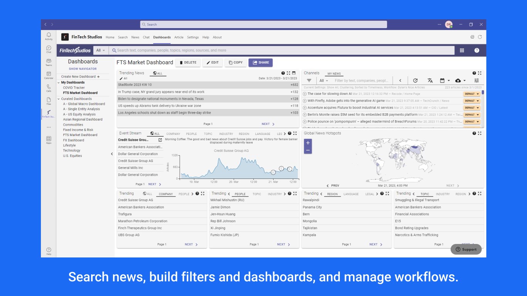Open the 'All' dropdown in the Channels filter
Screen dimensions: 527x296
[x=324, y=81]
